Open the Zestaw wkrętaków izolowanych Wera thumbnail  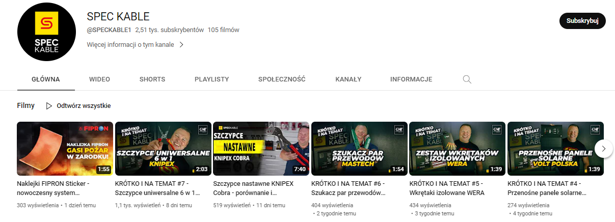coord(458,148)
